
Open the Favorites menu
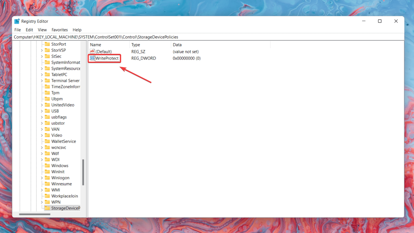(x=60, y=30)
